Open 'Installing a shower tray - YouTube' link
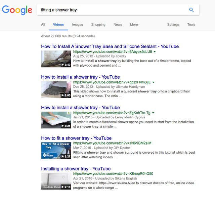This screenshot has width=215, height=197. click(x=76, y=169)
